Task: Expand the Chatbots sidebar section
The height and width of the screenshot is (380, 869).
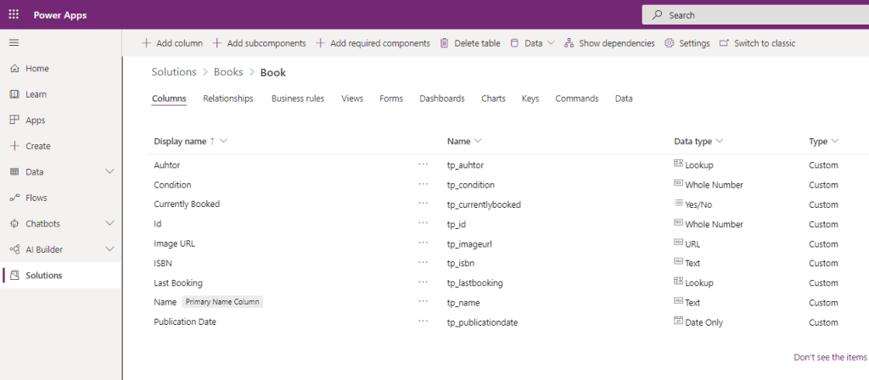Action: (109, 224)
